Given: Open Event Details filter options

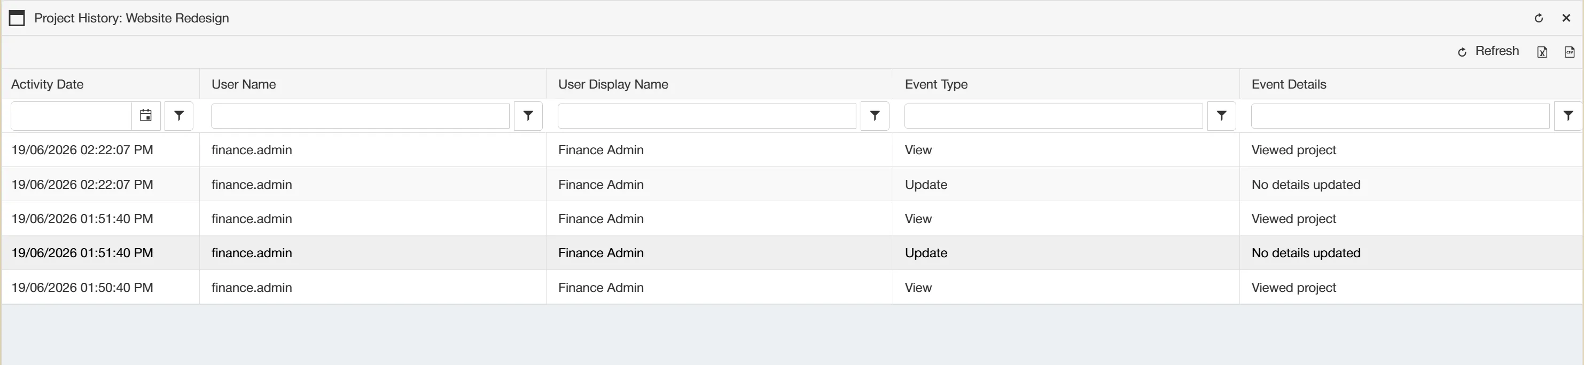Looking at the screenshot, I should point(1569,115).
